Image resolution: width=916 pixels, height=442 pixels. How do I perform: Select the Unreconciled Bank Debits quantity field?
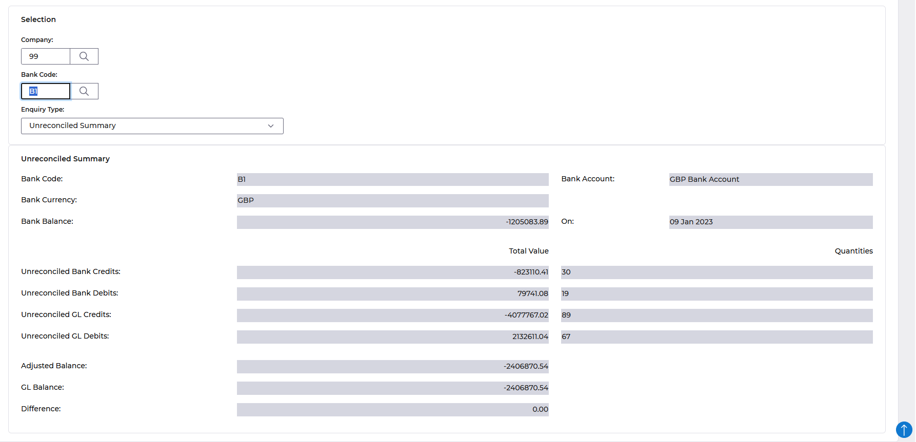tap(716, 293)
